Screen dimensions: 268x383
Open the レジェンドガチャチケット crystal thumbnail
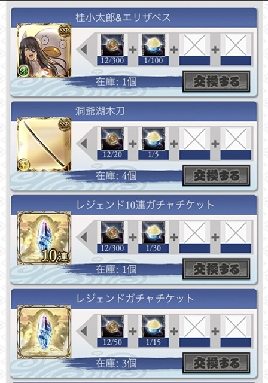pyautogui.click(x=44, y=332)
